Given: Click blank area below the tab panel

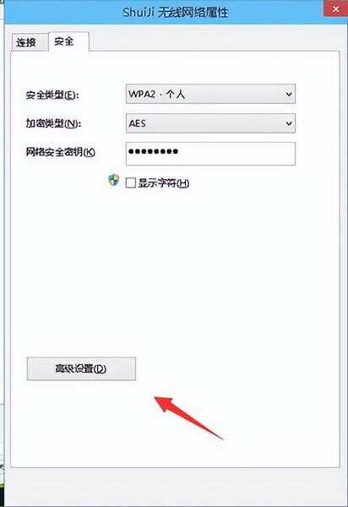Looking at the screenshot, I should point(175,486).
